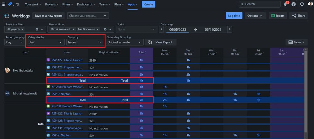Open the Projects menu

52,4
